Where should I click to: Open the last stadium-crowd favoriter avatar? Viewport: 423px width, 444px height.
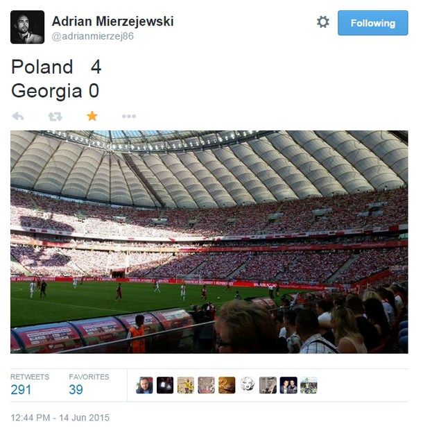pos(309,385)
